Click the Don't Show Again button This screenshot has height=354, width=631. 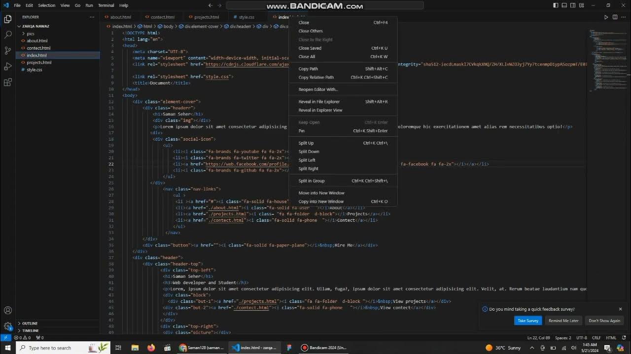point(604,321)
